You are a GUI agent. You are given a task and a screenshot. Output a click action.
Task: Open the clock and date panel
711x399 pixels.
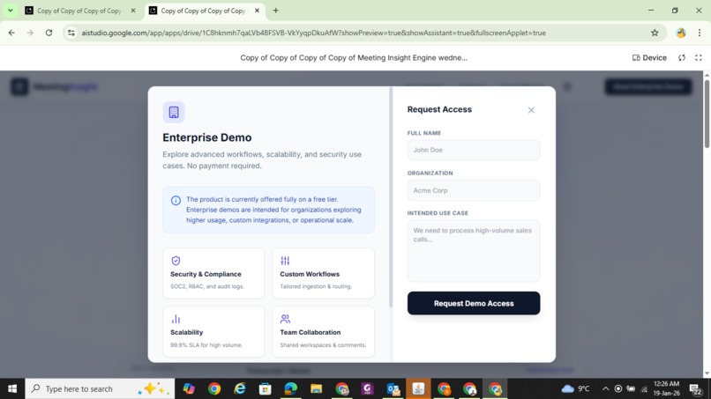pyautogui.click(x=666, y=388)
